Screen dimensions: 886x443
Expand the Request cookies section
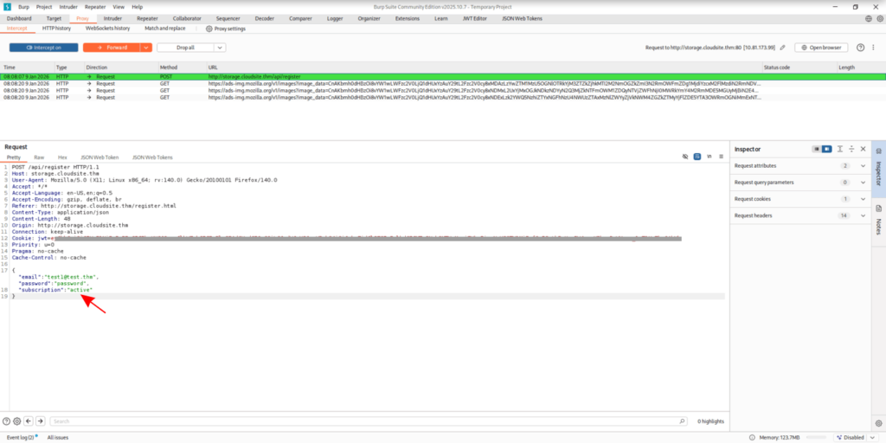863,199
